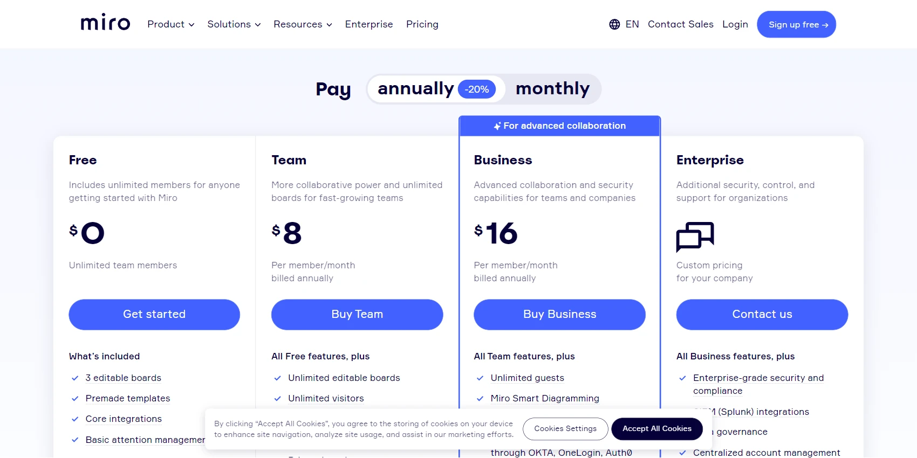
Task: Expand the Solutions dropdown menu
Action: pos(234,24)
